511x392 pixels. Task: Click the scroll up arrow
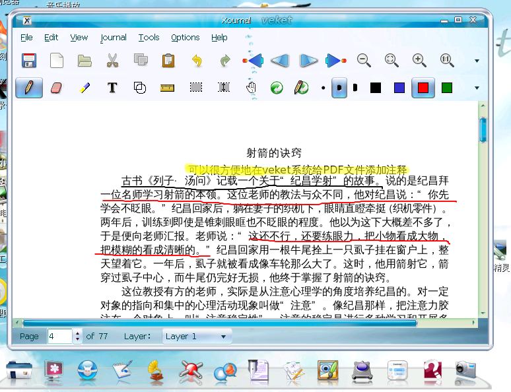[483, 106]
